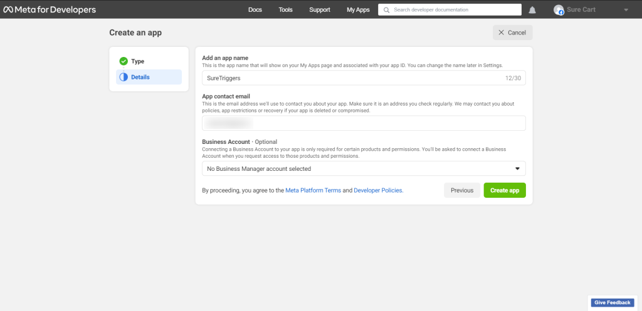This screenshot has height=311, width=642.
Task: Click the half-filled Details step icon
Action: coord(124,77)
